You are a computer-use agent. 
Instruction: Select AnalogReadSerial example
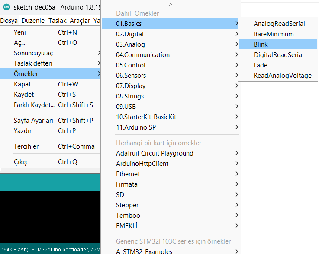279,24
